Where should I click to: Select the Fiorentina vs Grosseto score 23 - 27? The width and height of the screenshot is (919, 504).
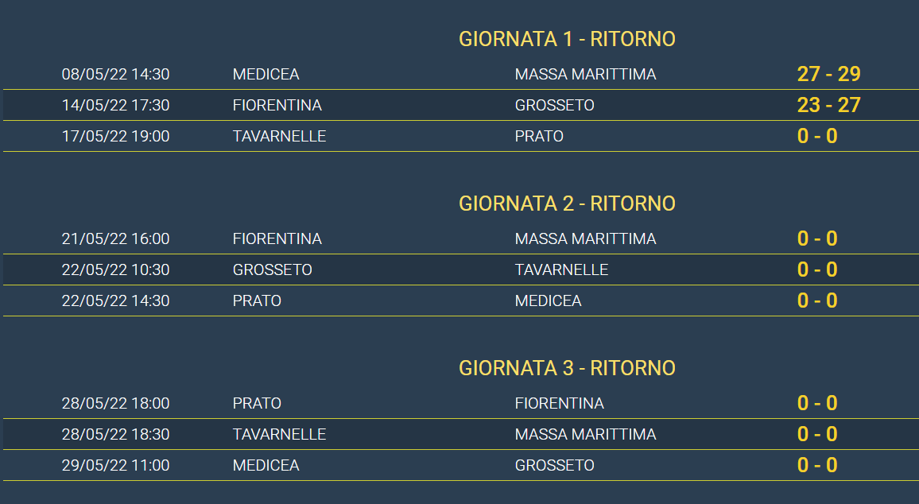828,105
